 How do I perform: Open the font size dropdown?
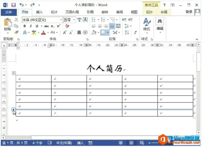pyautogui.click(x=74, y=20)
